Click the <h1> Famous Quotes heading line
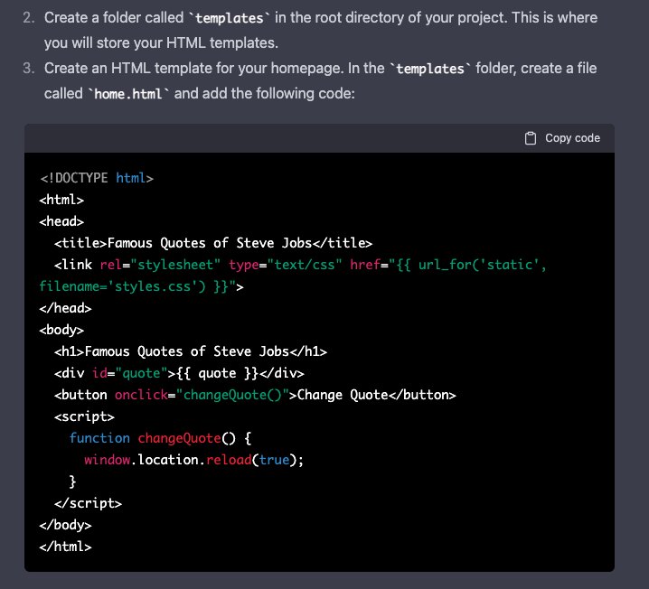This screenshot has width=649, height=589. click(x=190, y=351)
